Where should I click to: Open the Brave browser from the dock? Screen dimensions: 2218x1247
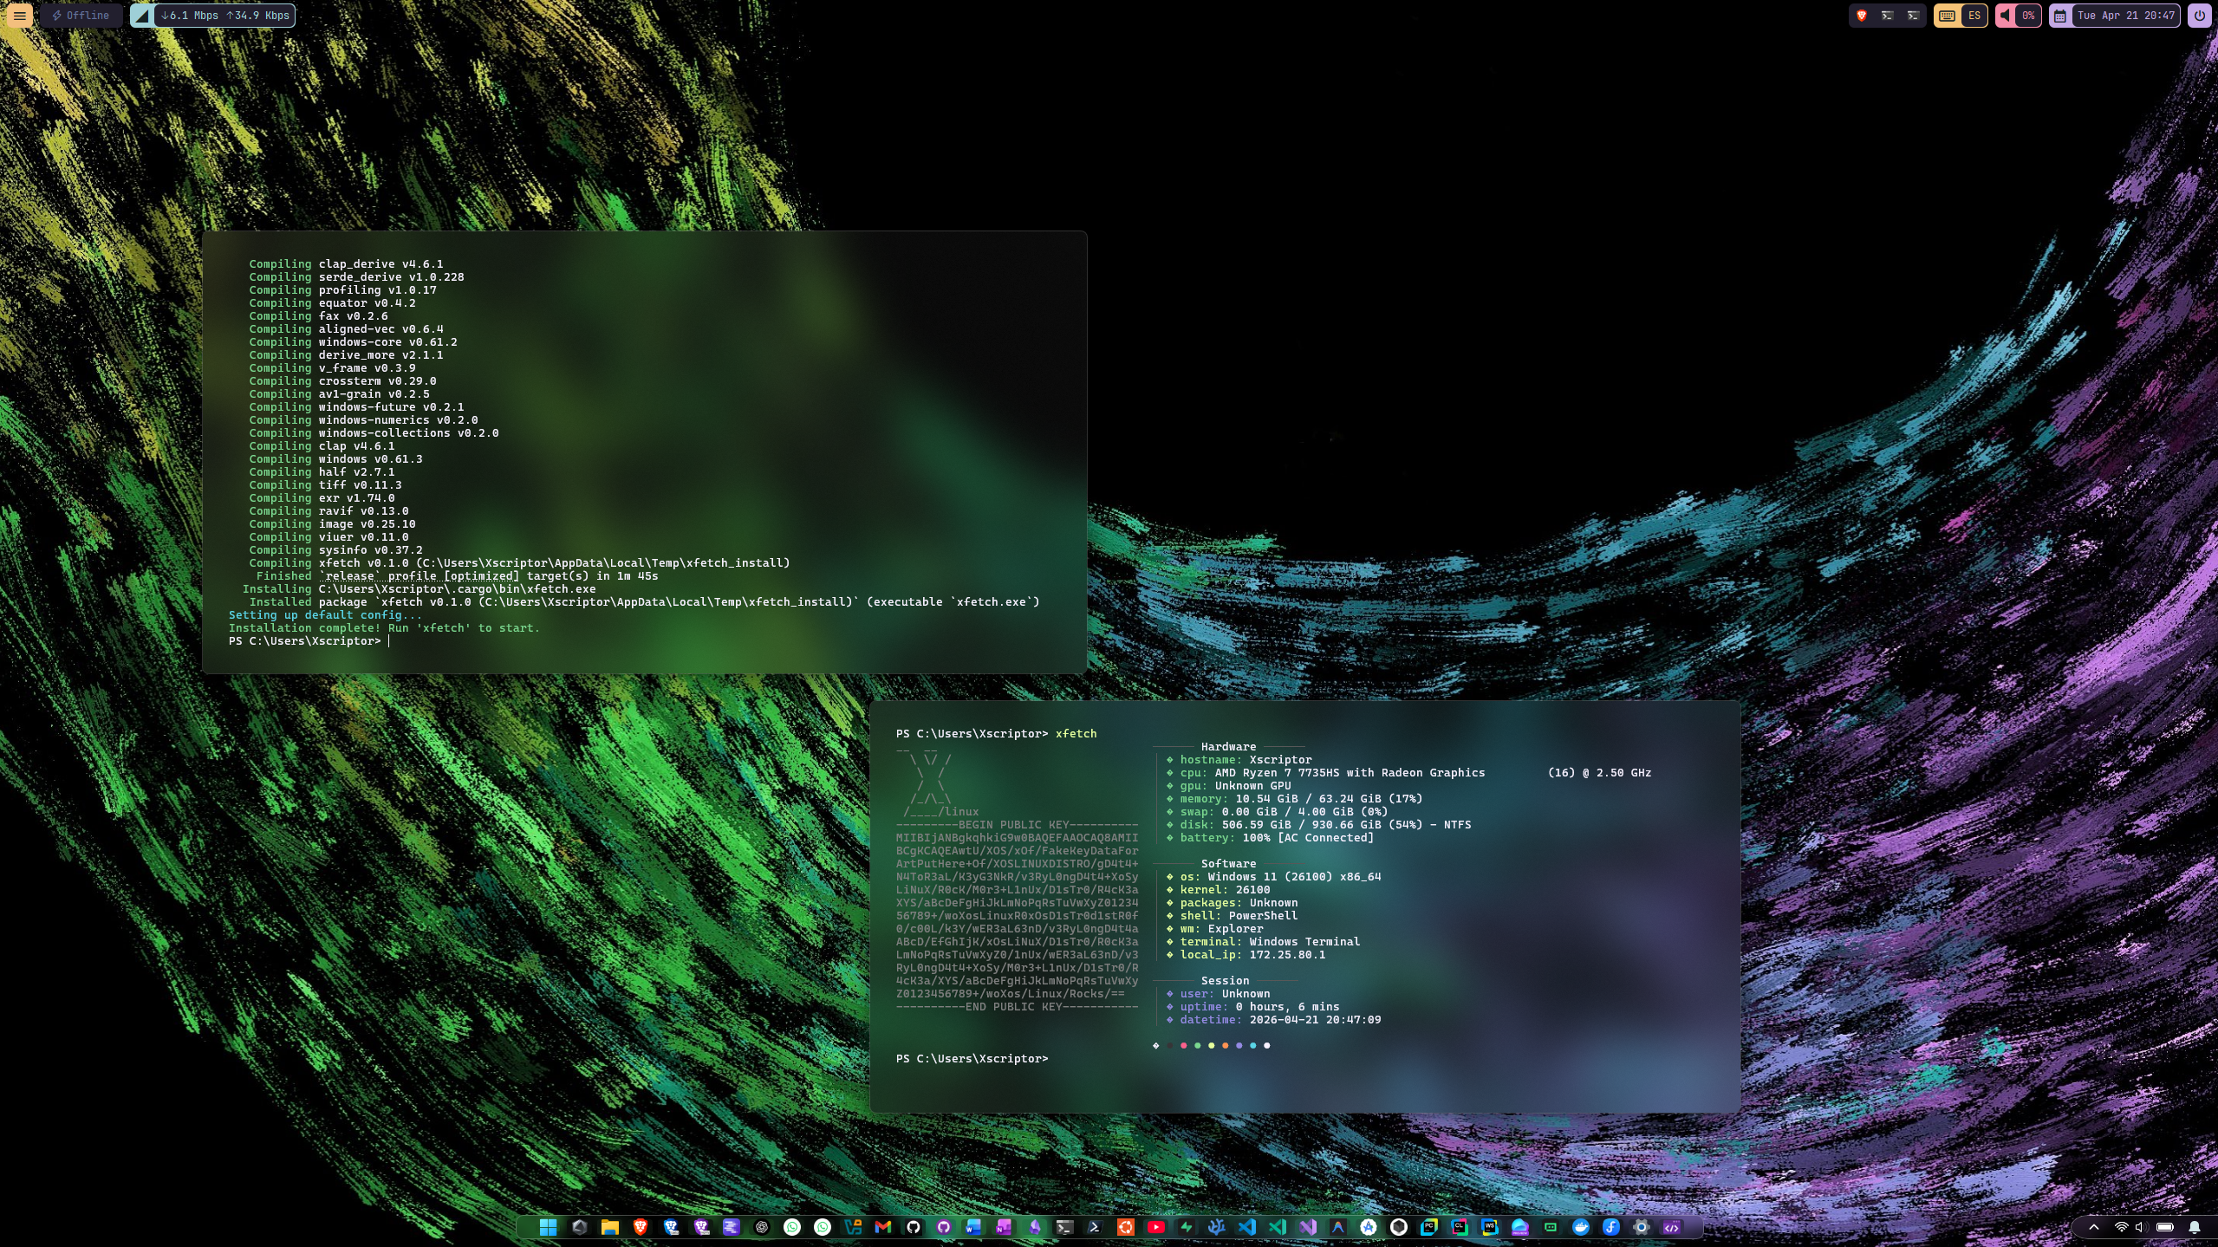[x=641, y=1227]
